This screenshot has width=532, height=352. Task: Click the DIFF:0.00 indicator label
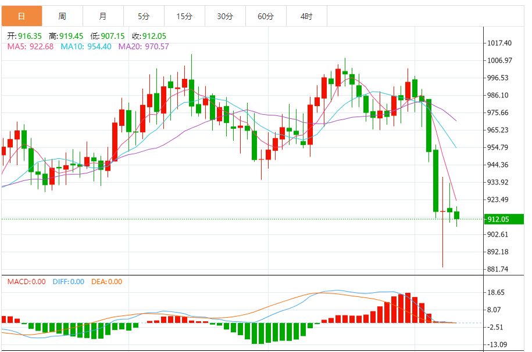point(69,282)
